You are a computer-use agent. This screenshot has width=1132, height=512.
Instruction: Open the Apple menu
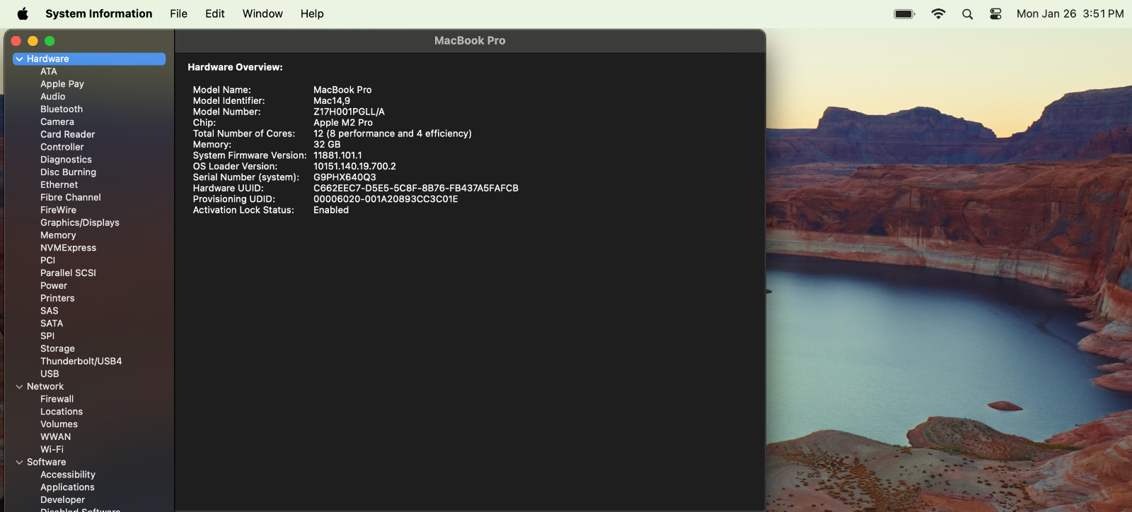tap(23, 13)
